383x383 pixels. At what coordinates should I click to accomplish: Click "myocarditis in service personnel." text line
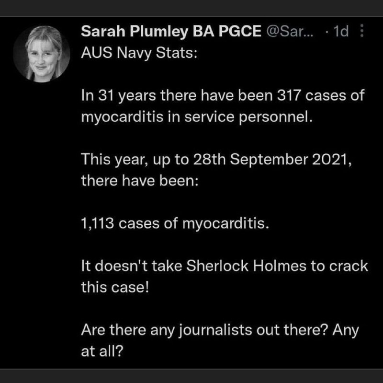click(196, 116)
